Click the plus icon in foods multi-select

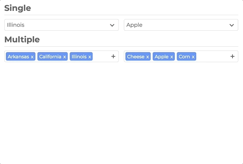click(x=232, y=56)
